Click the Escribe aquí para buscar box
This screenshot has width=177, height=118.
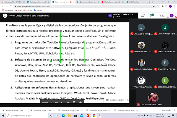point(27,116)
